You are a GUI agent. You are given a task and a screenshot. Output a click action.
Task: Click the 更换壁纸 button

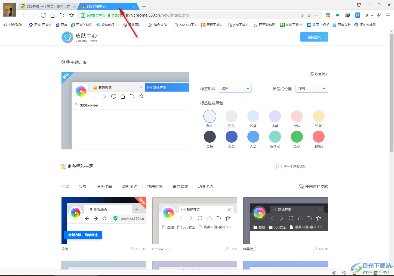[x=314, y=37]
